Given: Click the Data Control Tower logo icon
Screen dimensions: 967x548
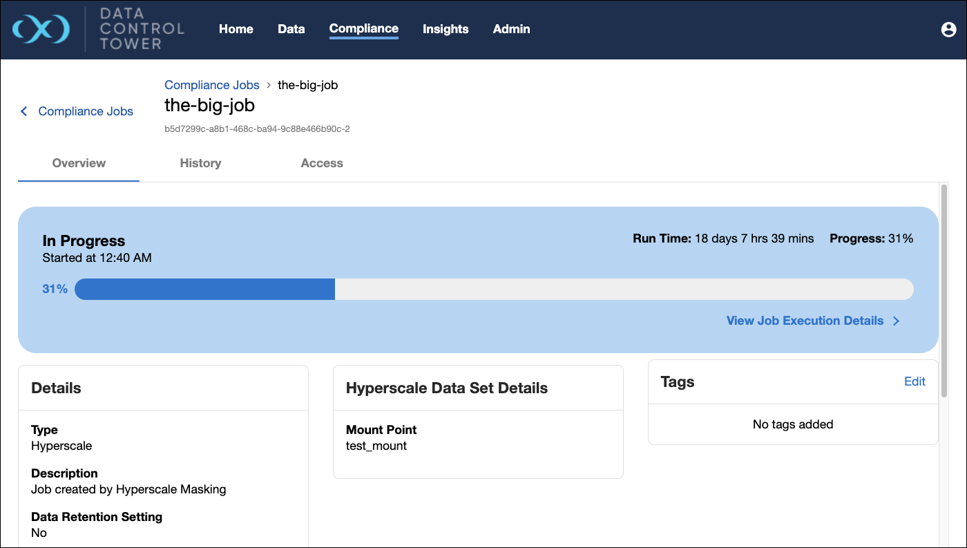Looking at the screenshot, I should [x=41, y=29].
